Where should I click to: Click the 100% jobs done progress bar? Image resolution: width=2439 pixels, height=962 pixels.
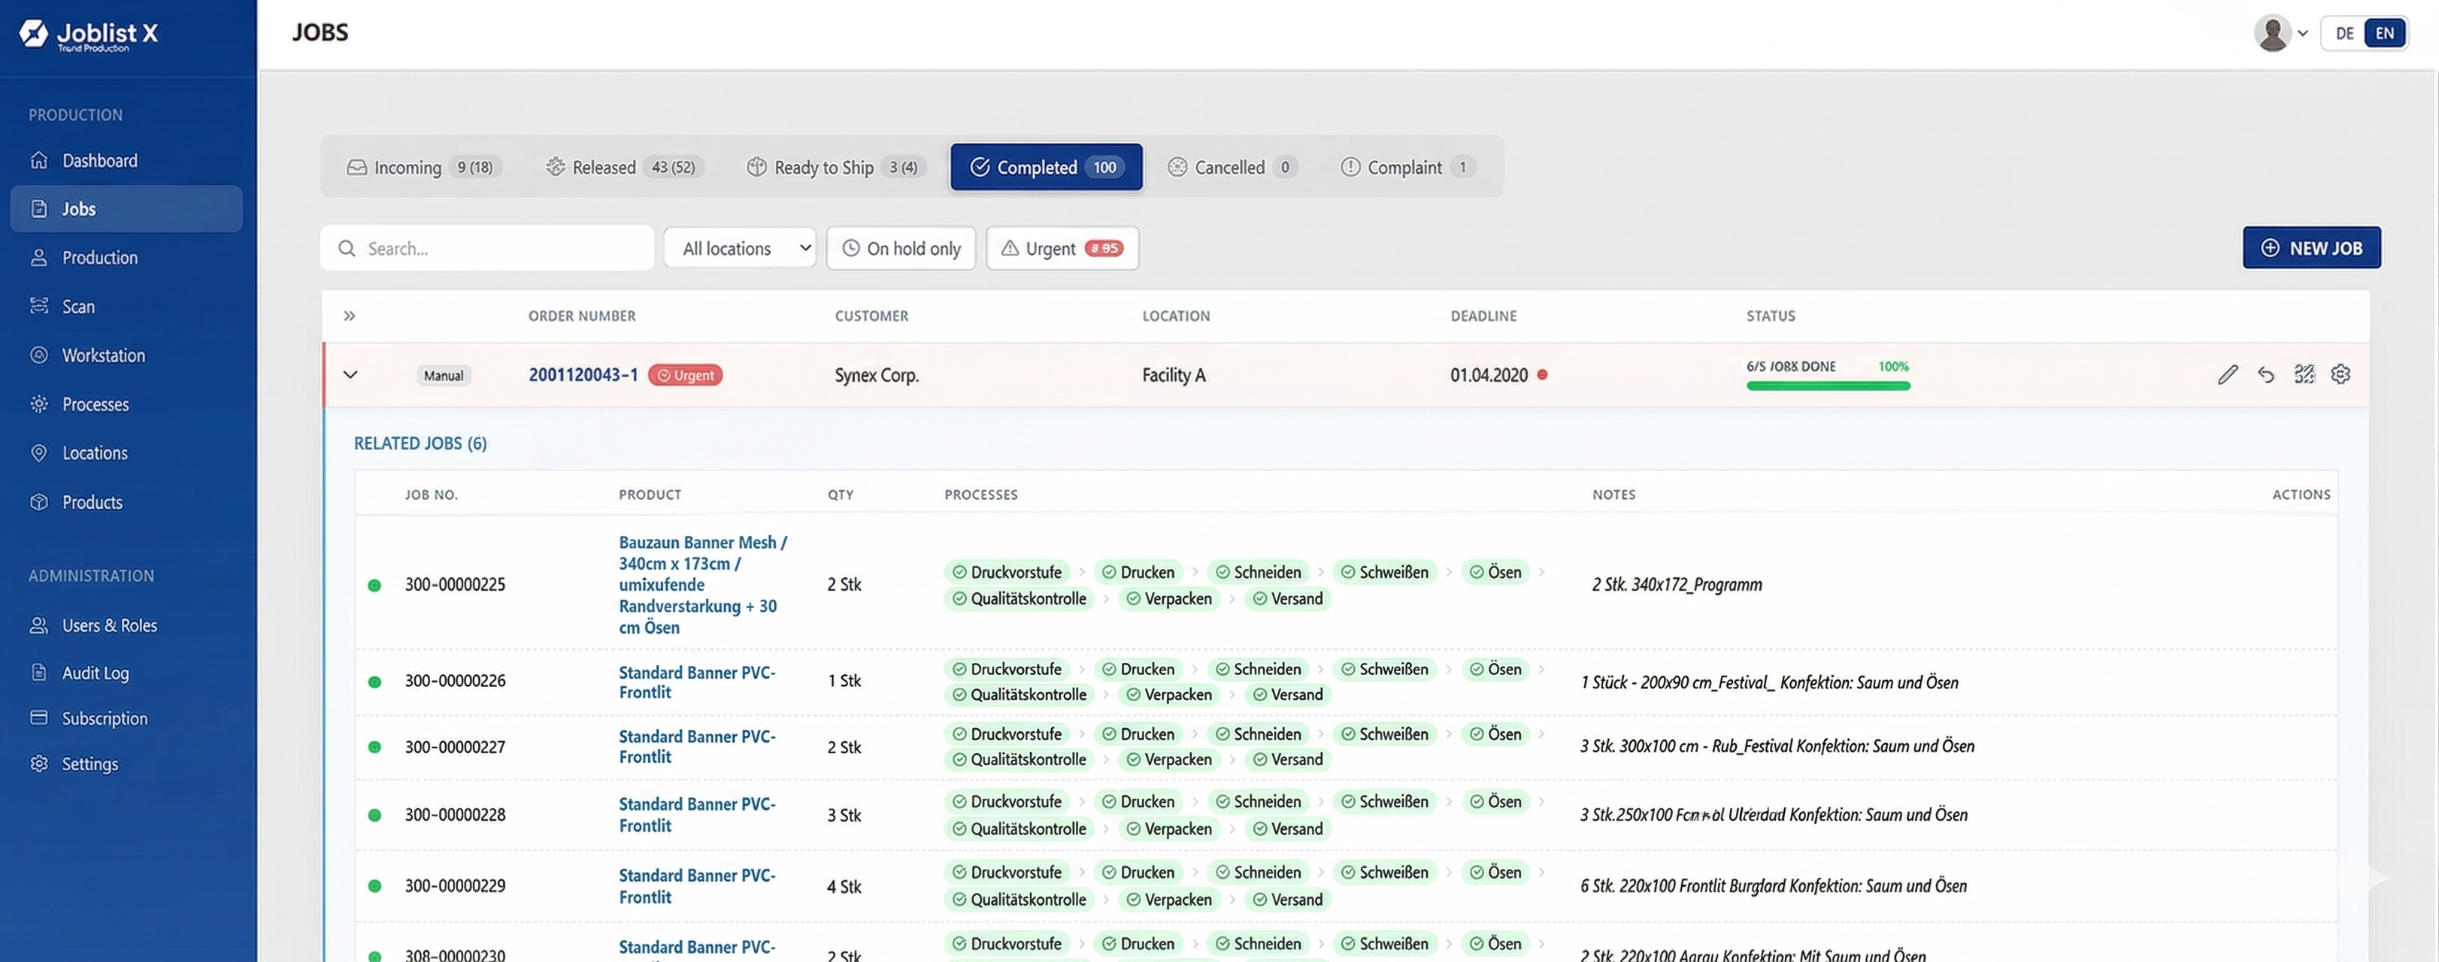point(1827,386)
